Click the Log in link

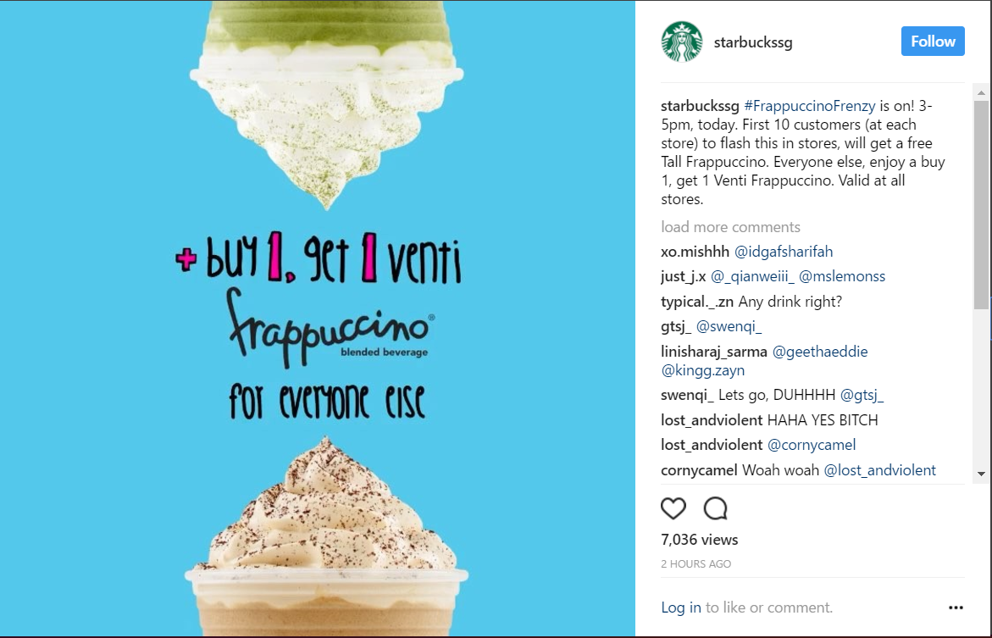(681, 607)
